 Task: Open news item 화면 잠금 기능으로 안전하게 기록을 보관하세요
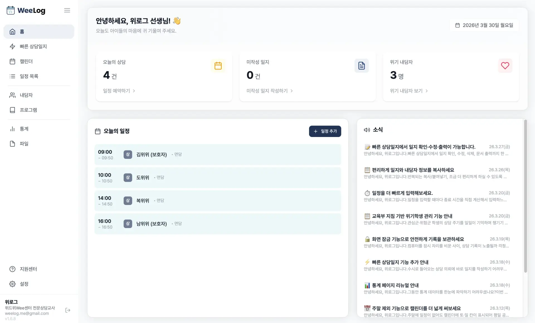point(417,239)
